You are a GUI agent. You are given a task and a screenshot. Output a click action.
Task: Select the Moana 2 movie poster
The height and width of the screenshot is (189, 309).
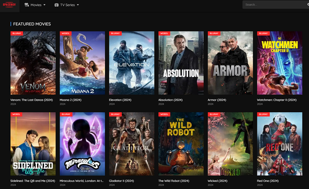[82, 63]
